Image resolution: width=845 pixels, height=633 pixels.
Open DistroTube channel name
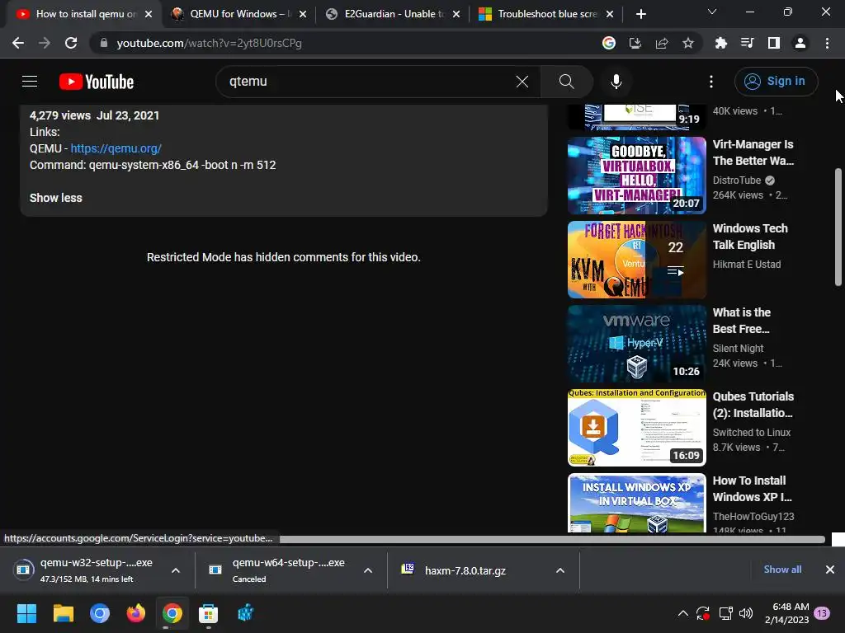[737, 181]
